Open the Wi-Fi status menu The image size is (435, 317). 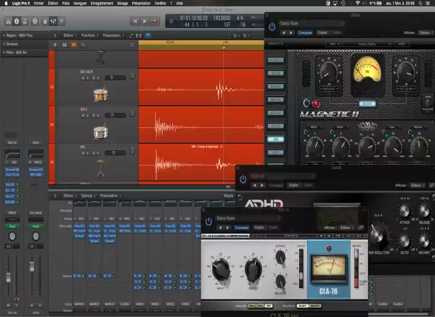[358, 4]
